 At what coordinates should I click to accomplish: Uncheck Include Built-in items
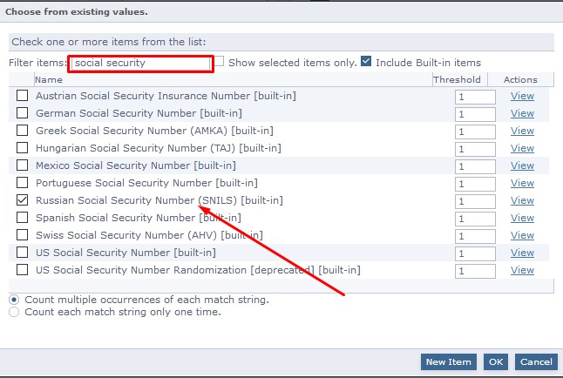point(366,62)
